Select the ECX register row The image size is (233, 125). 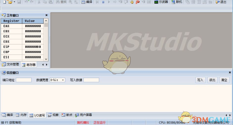pos(22,36)
